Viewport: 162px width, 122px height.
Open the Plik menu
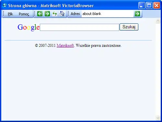[10, 14]
